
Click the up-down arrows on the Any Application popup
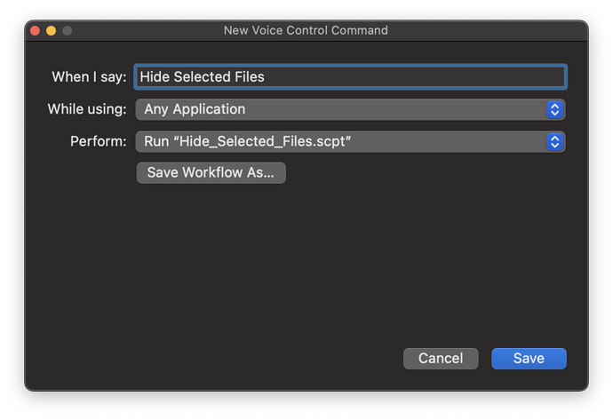coord(554,109)
